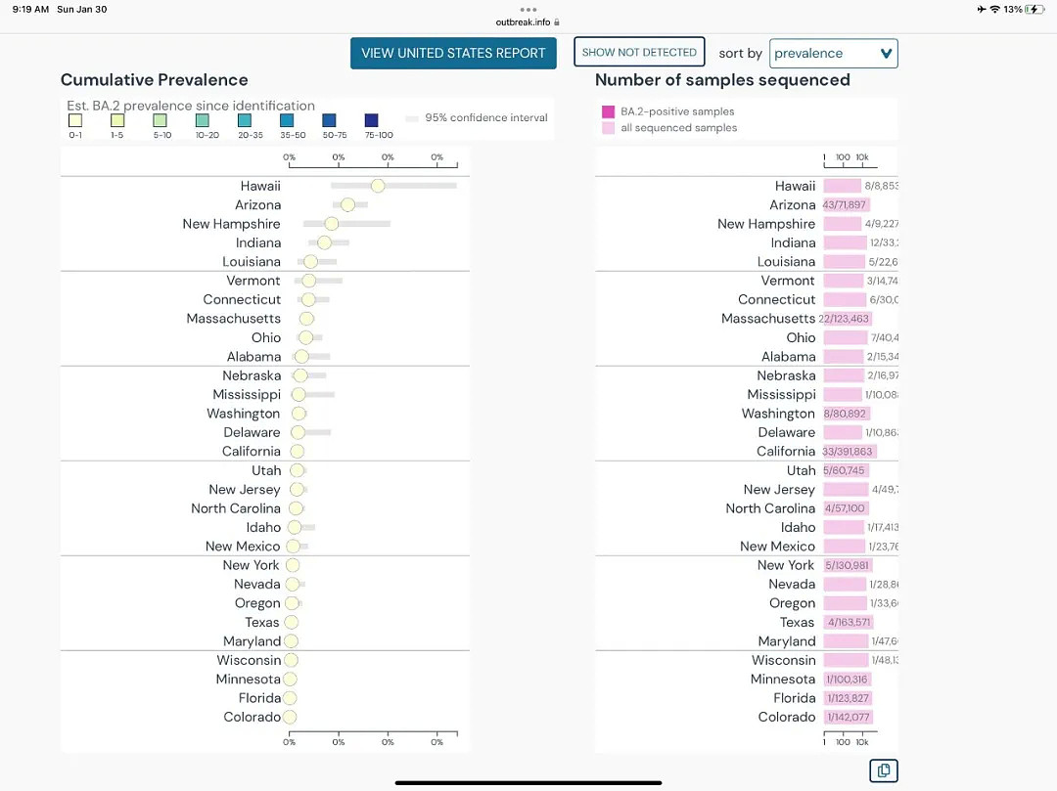Click the dropdown chevron arrow
The height and width of the screenshot is (791, 1057).
[887, 53]
